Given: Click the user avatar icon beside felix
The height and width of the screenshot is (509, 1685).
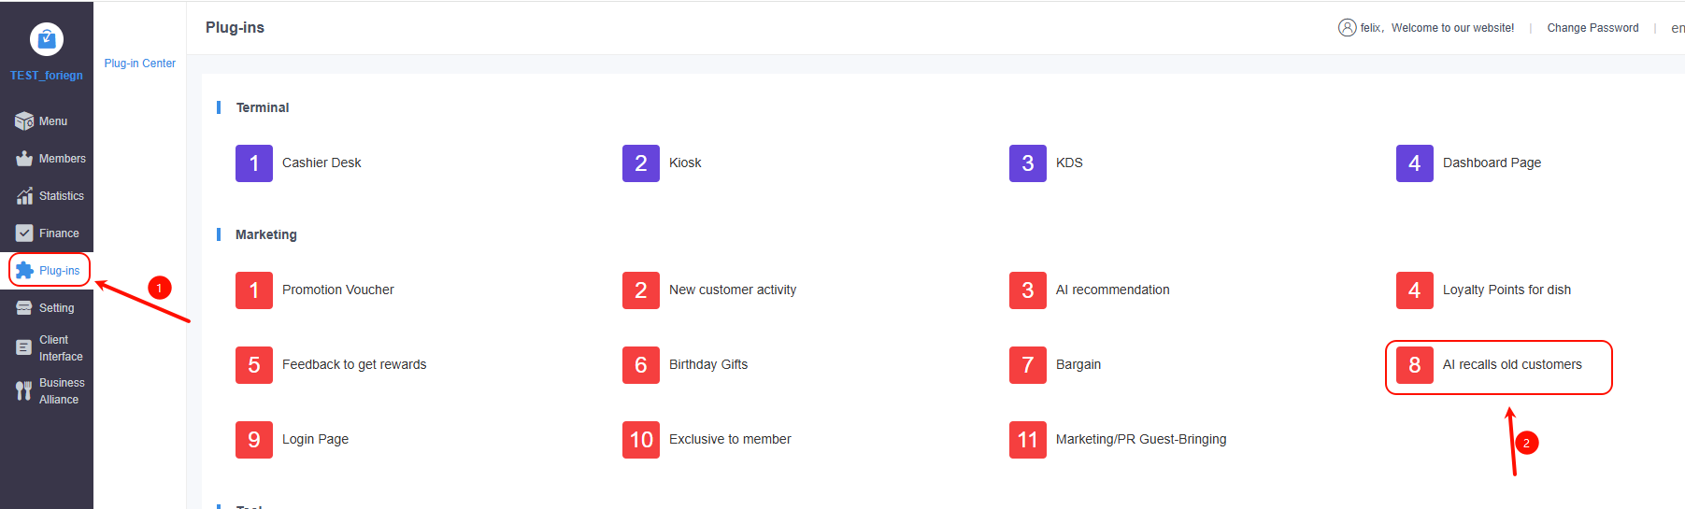Looking at the screenshot, I should 1347,28.
